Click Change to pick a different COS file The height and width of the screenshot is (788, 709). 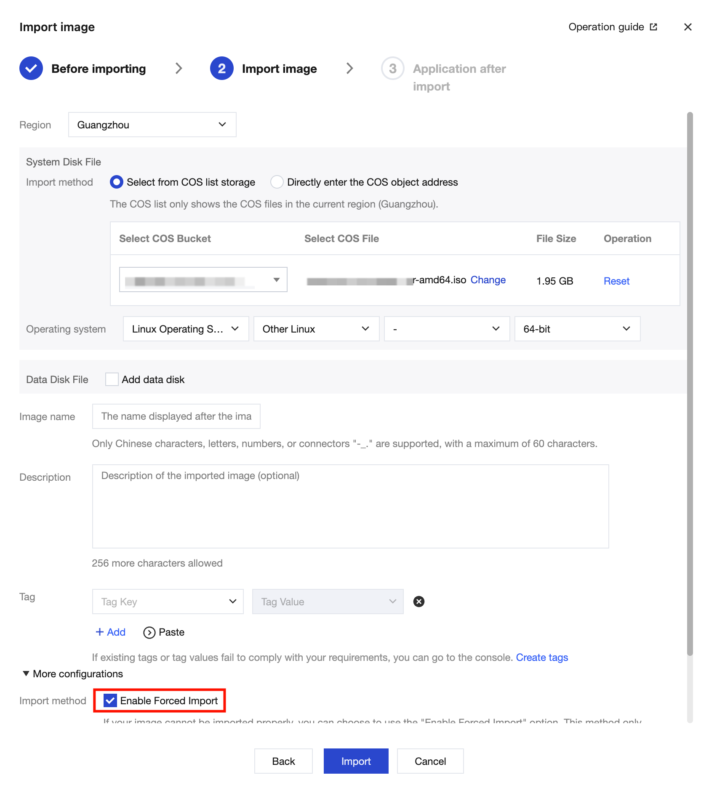point(488,280)
